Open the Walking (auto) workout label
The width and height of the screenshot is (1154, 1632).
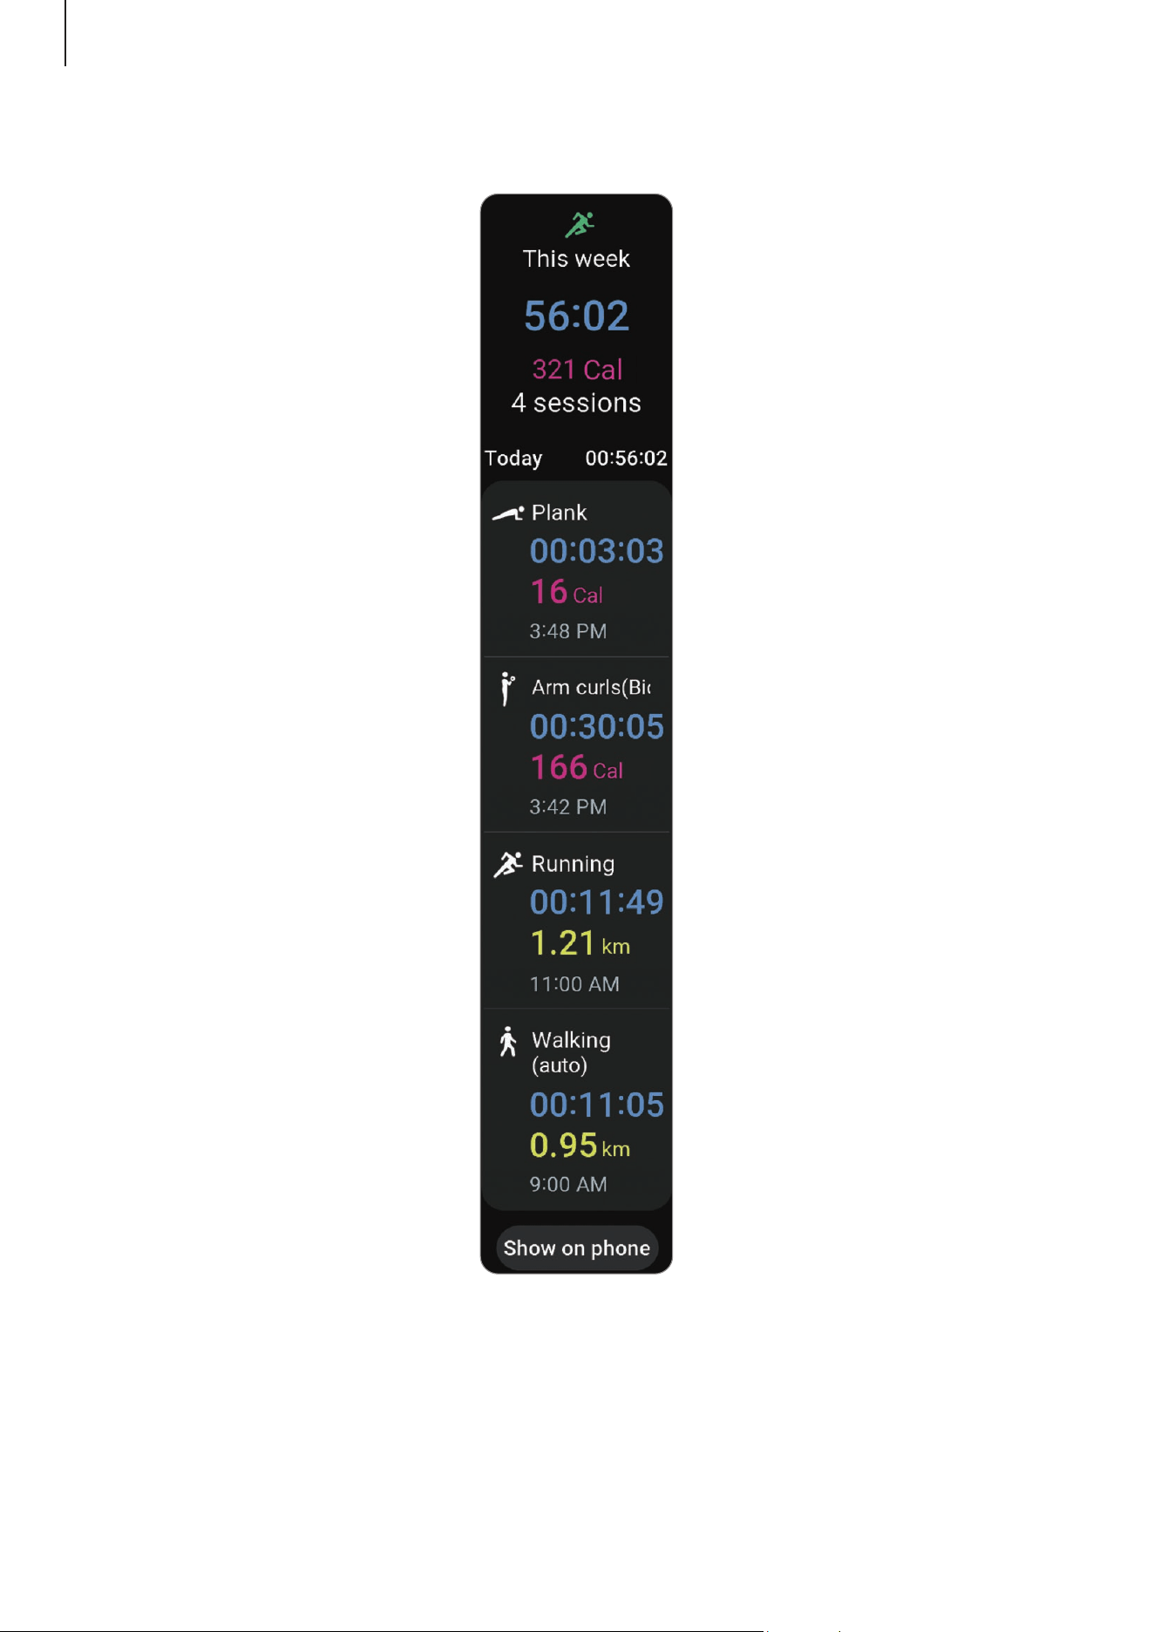coord(571,1052)
